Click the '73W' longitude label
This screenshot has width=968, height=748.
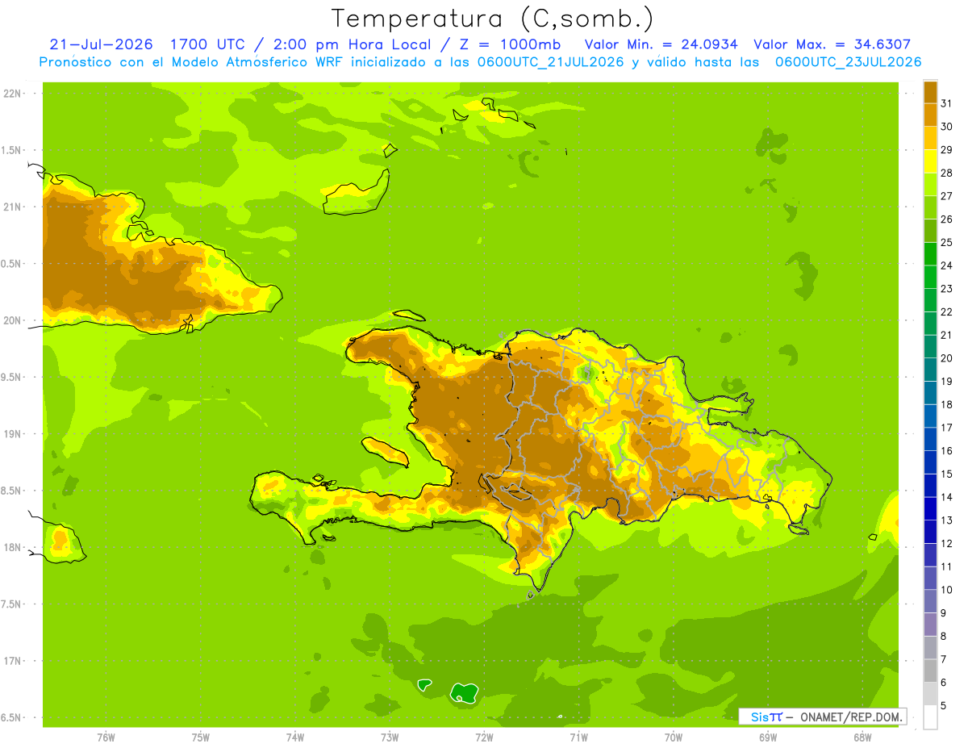390,737
